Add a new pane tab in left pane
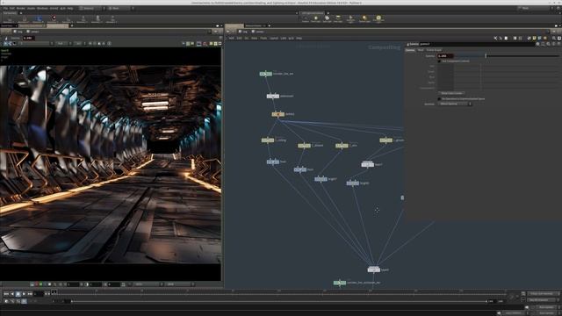 pos(72,25)
